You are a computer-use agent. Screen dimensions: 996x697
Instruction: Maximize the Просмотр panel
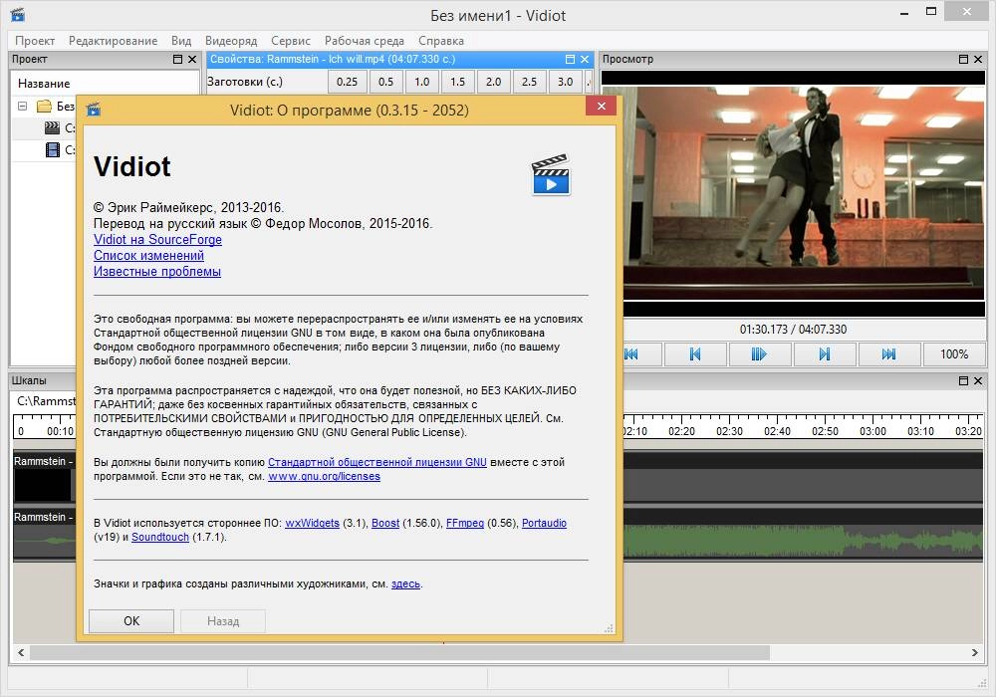pyautogui.click(x=963, y=59)
